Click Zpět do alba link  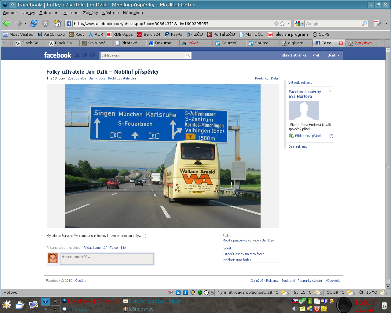pos(77,78)
